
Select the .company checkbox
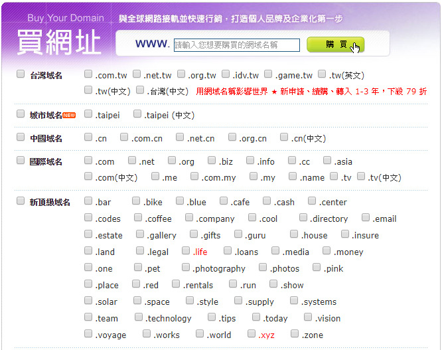[x=189, y=218]
